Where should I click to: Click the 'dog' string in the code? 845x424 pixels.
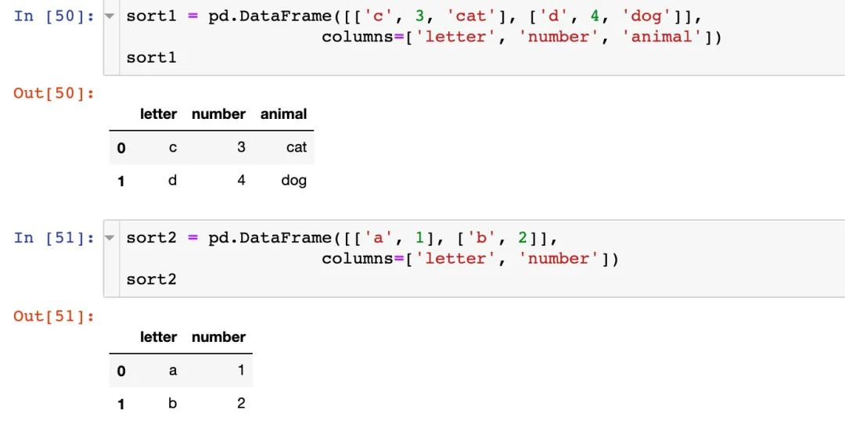coord(645,16)
